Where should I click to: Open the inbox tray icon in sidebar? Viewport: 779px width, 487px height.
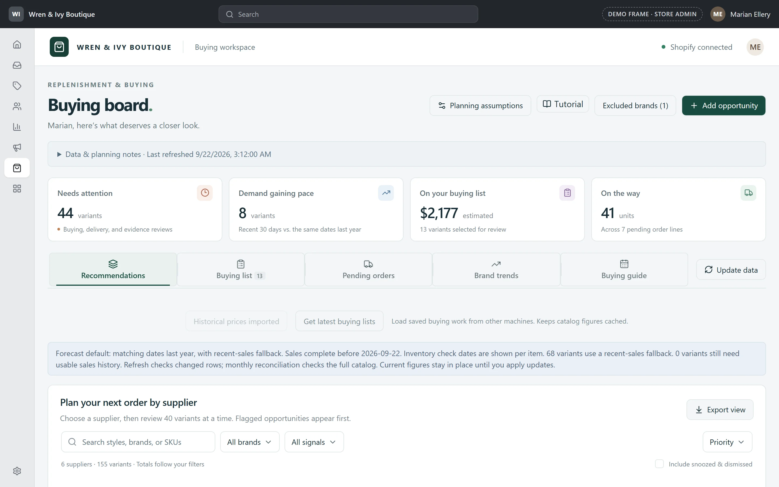tap(17, 65)
